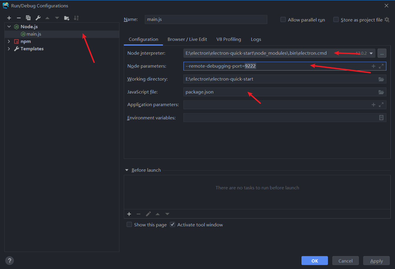Screen dimensions: 395x269
Task: Click the Apply button
Action: [376, 261]
